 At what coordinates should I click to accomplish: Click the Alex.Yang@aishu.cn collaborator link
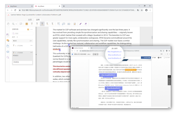coord(115,52)
